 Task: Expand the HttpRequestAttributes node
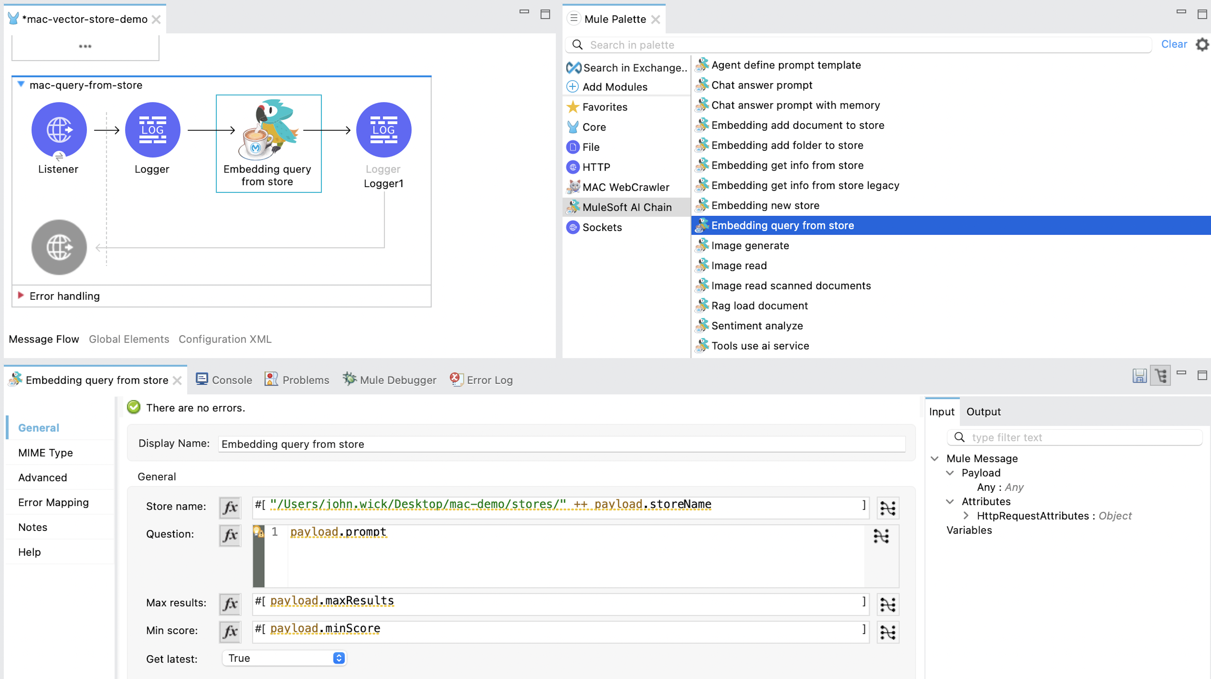coord(966,516)
